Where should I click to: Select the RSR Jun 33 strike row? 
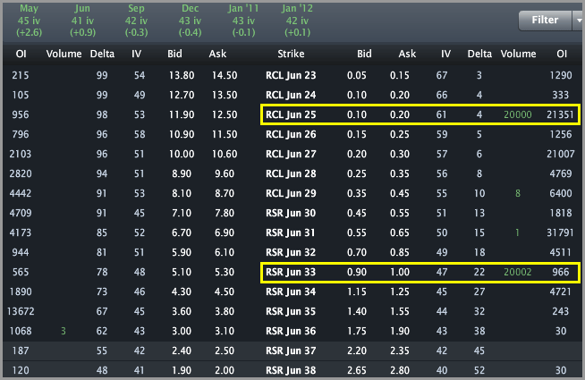(x=291, y=272)
